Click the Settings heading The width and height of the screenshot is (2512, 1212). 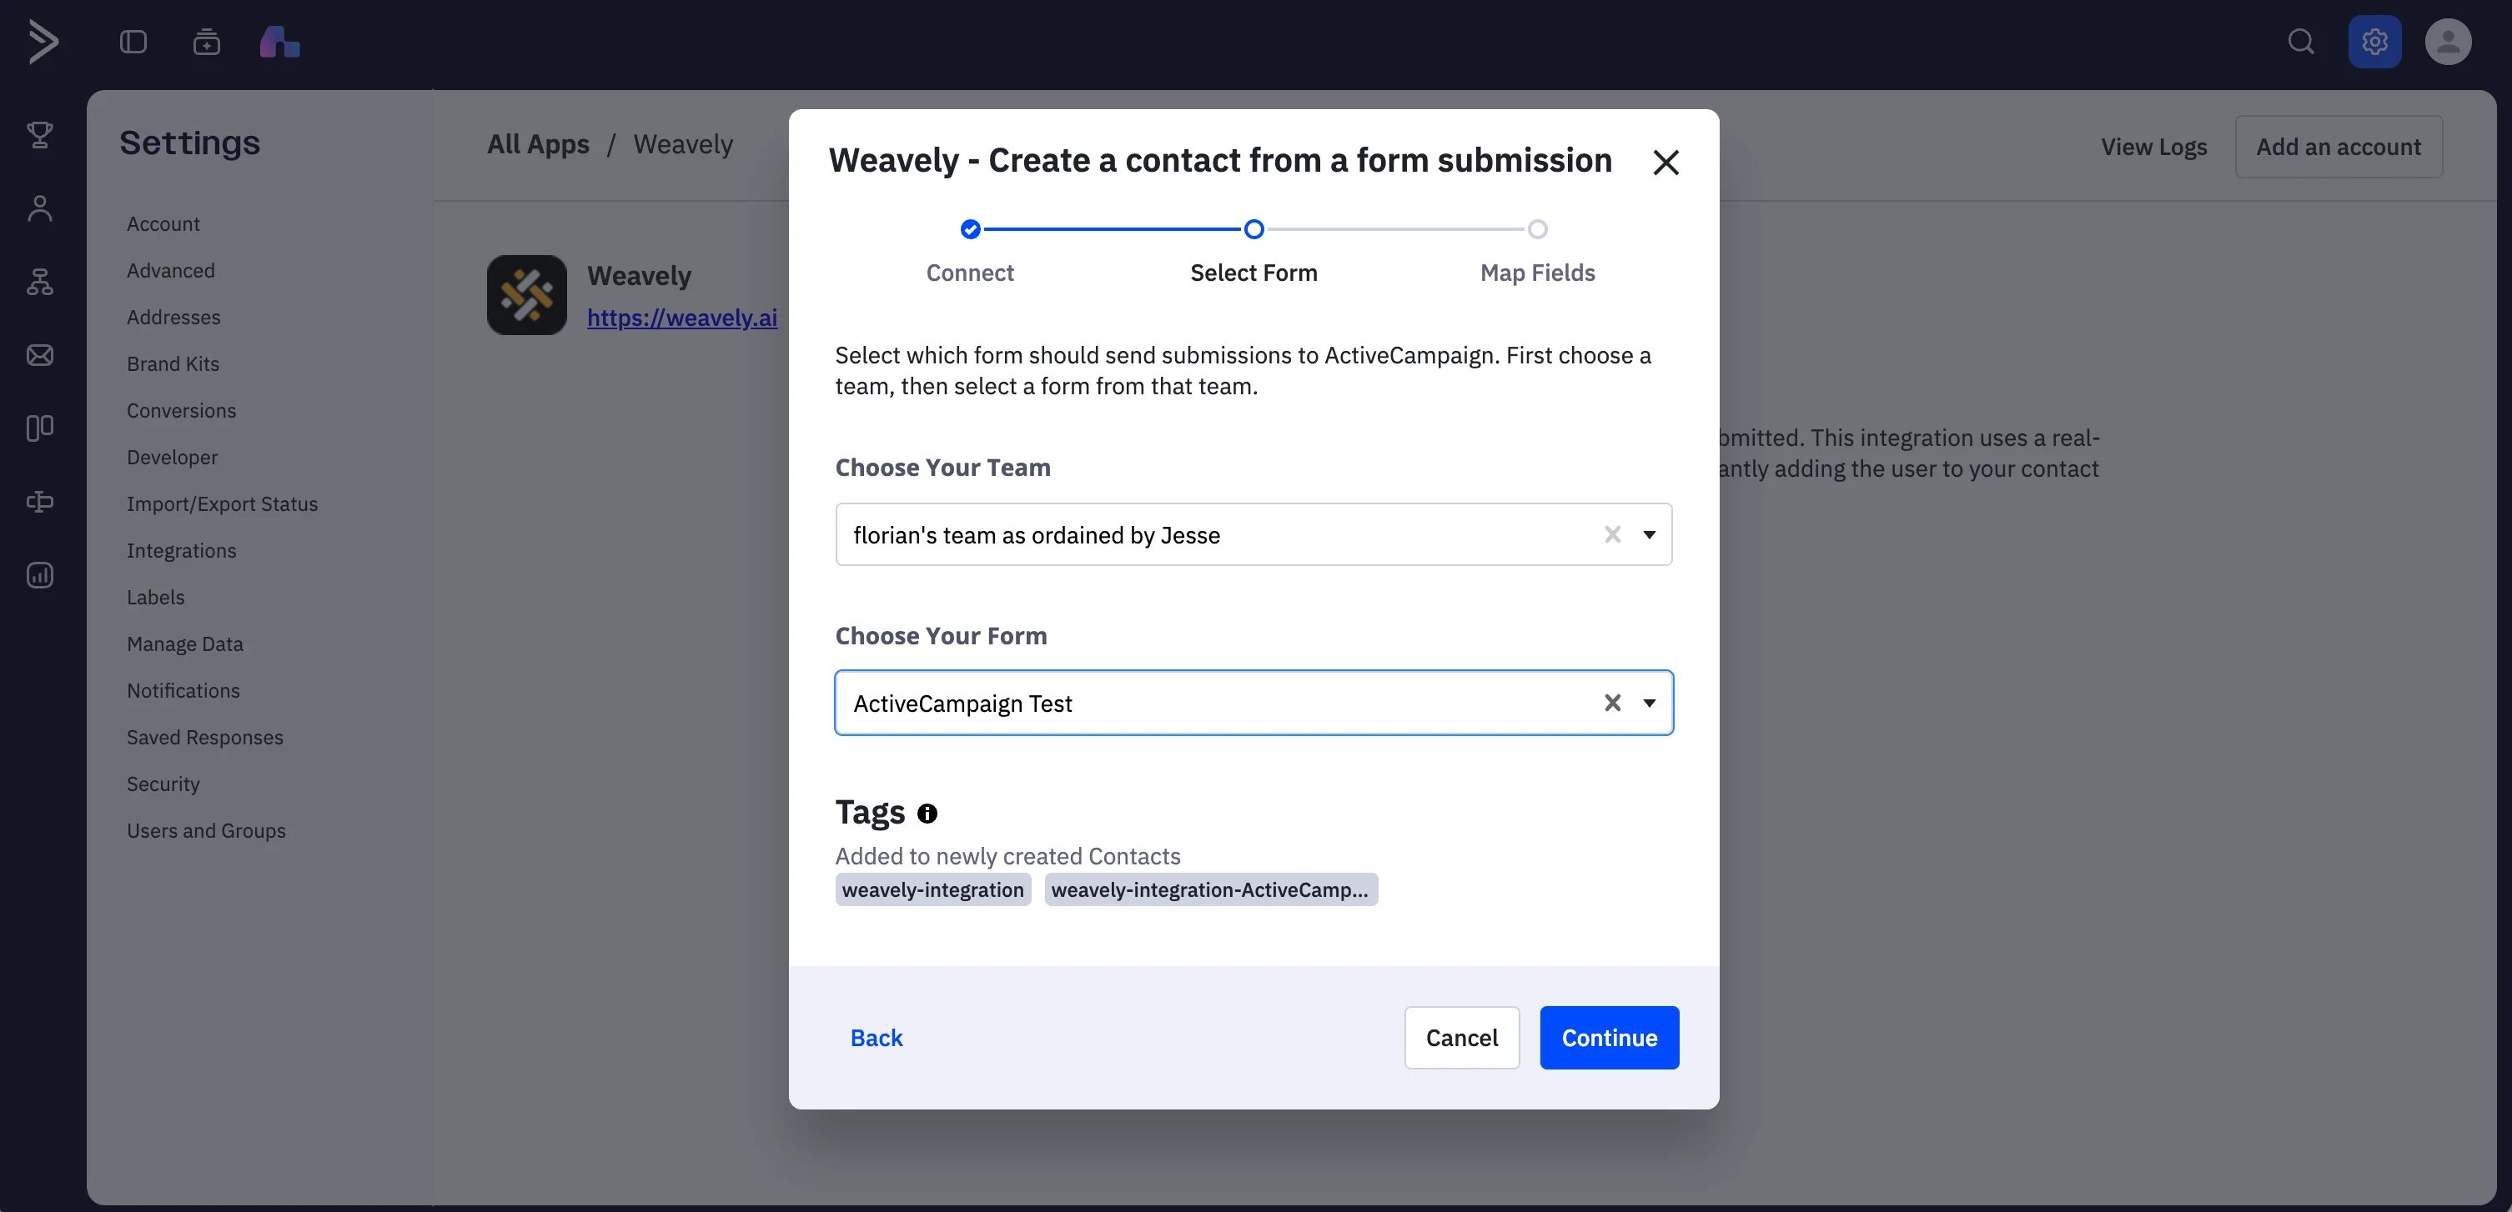pos(189,143)
